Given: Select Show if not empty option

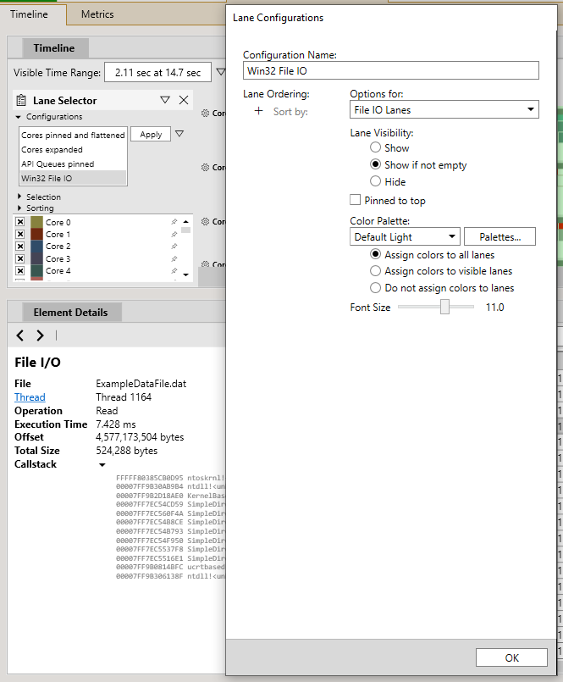Looking at the screenshot, I should (x=375, y=164).
